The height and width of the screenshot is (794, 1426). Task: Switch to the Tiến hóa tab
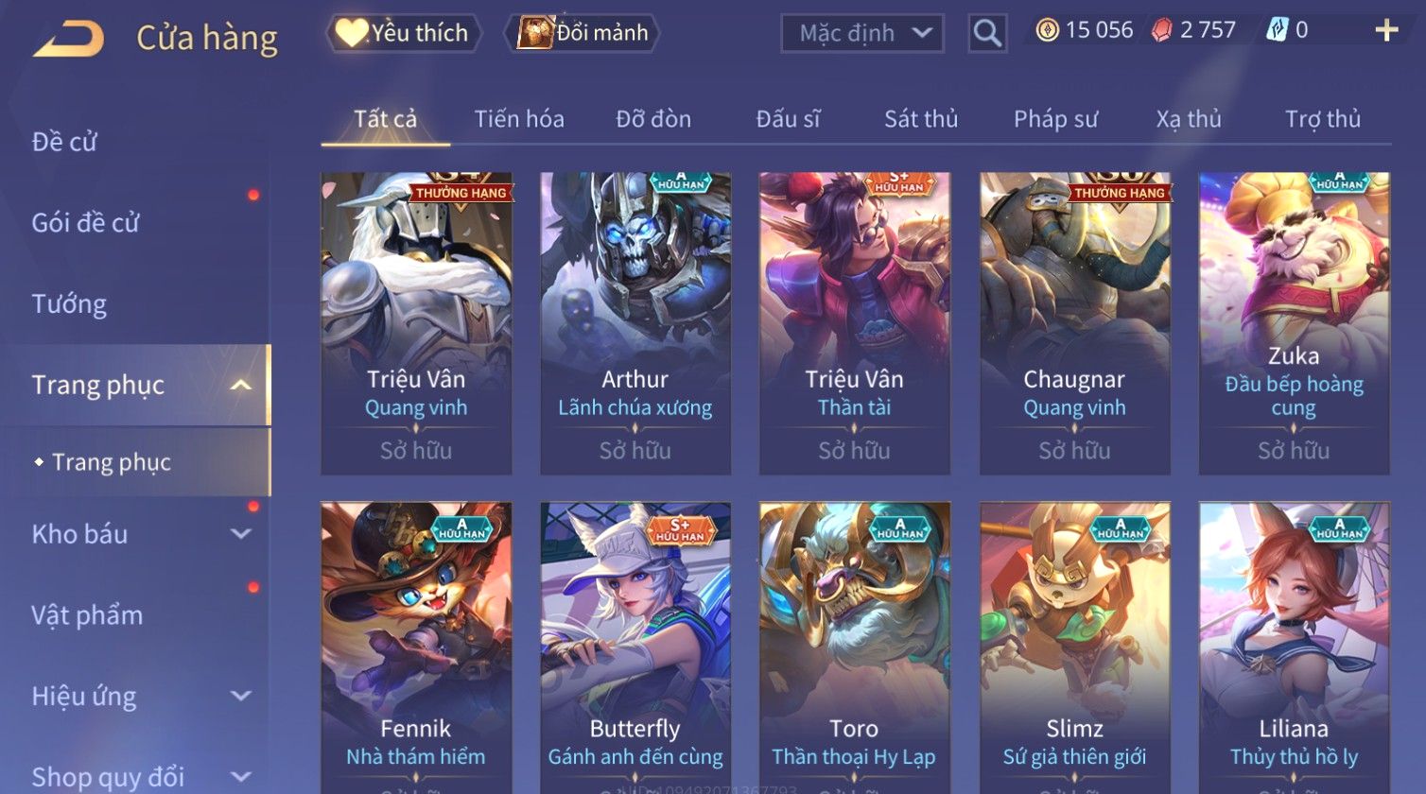pyautogui.click(x=519, y=119)
